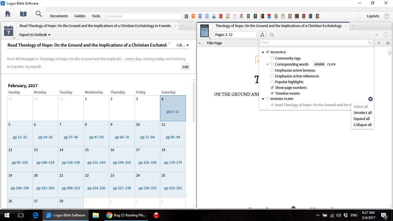This screenshot has width=393, height=221.
Task: Open the Help question mark icon
Action: point(387,16)
